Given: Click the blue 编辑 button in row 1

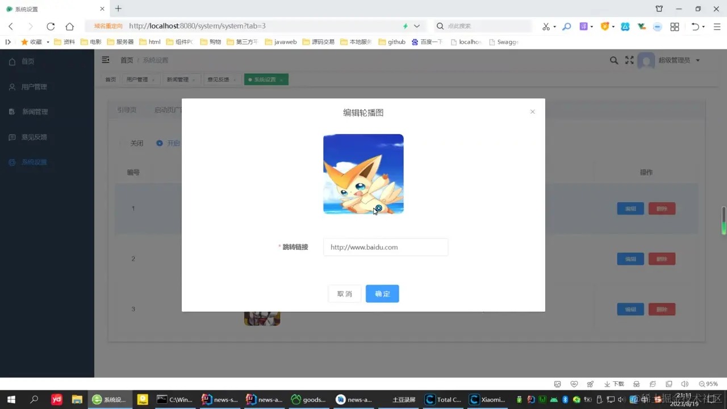Looking at the screenshot, I should [630, 208].
